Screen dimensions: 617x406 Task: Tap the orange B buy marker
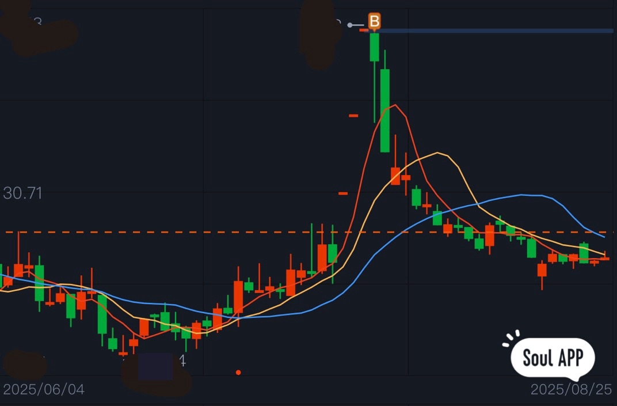pyautogui.click(x=374, y=21)
